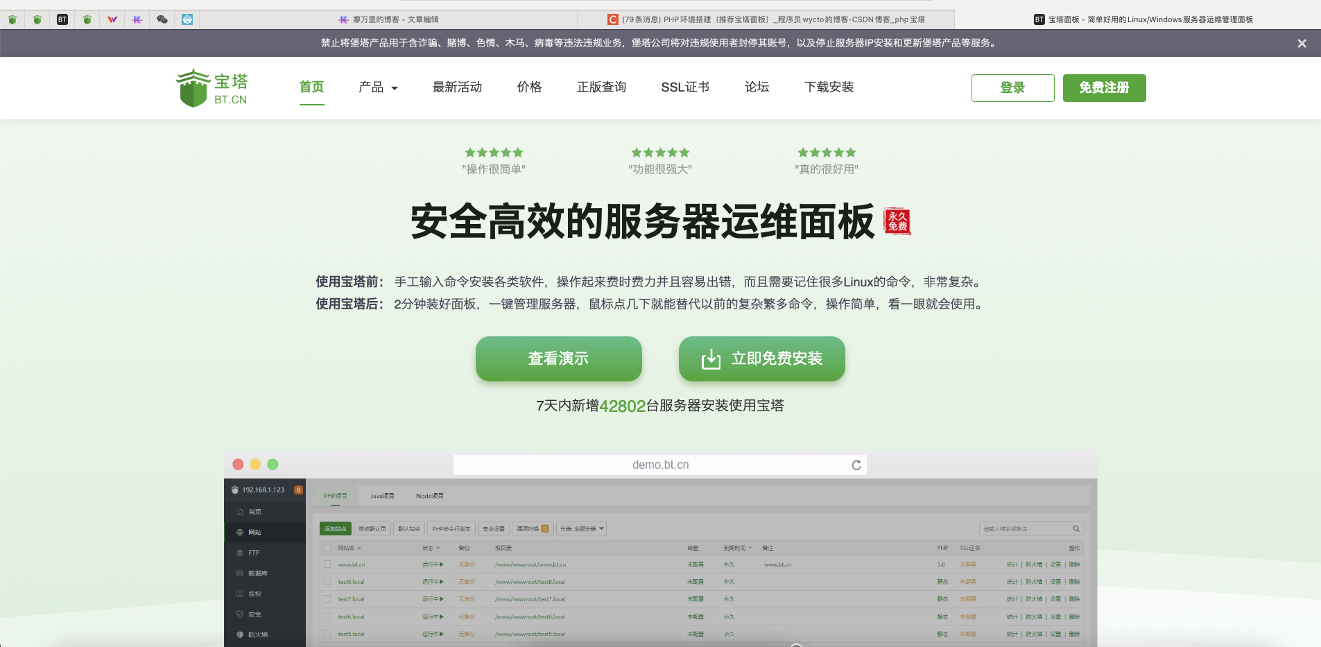Click the home icon beside 首页 in demo sidebar
Screen dimensions: 1321x647
click(x=240, y=512)
